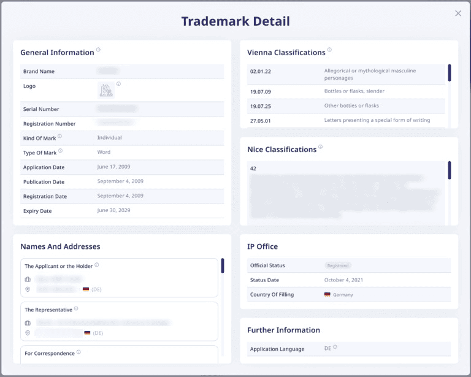Click info icon next to Type Of Mark

60,151
